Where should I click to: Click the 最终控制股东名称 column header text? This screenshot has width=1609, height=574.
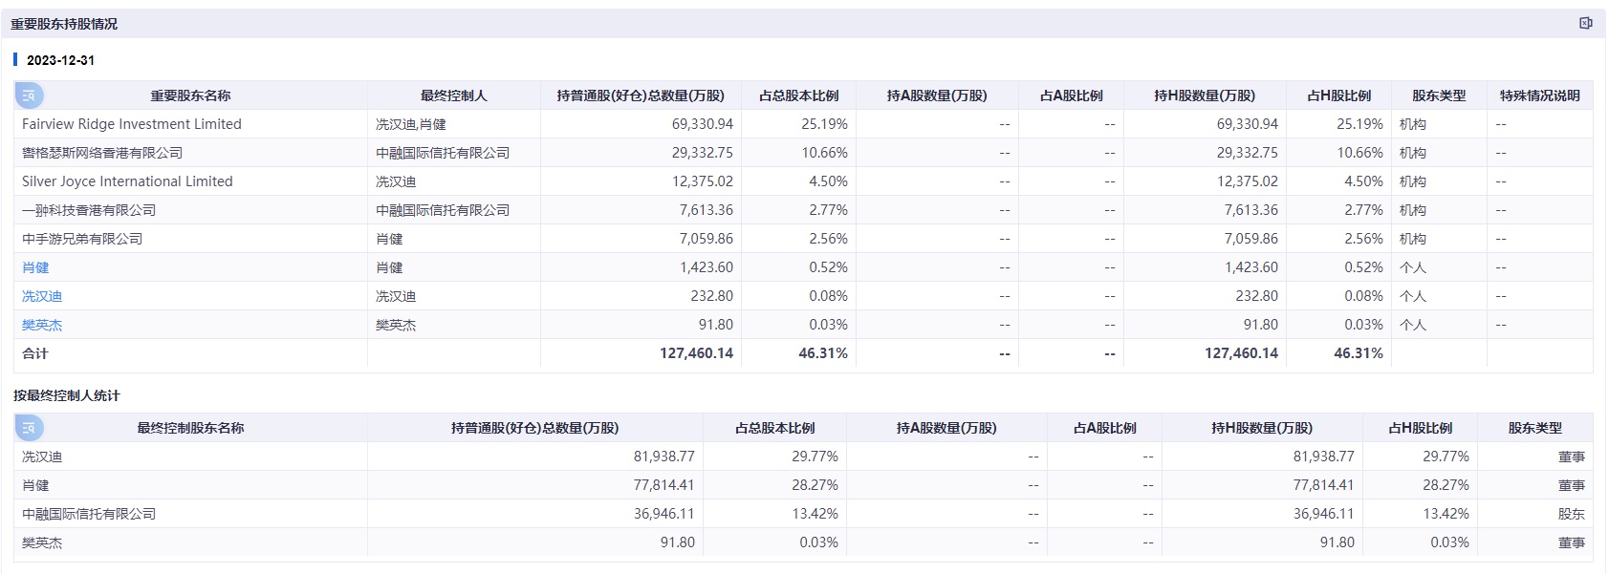(190, 428)
